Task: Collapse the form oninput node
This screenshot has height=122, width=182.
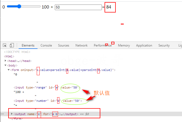Action: pyautogui.click(x=9, y=70)
